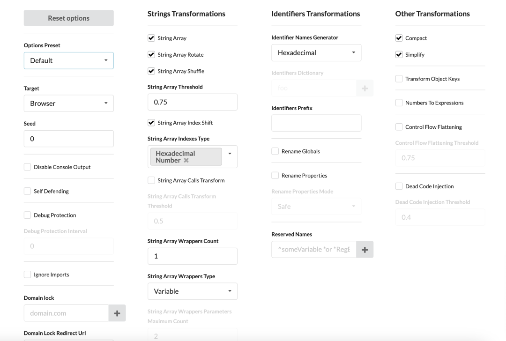Enable Self Defending option

pyautogui.click(x=27, y=191)
